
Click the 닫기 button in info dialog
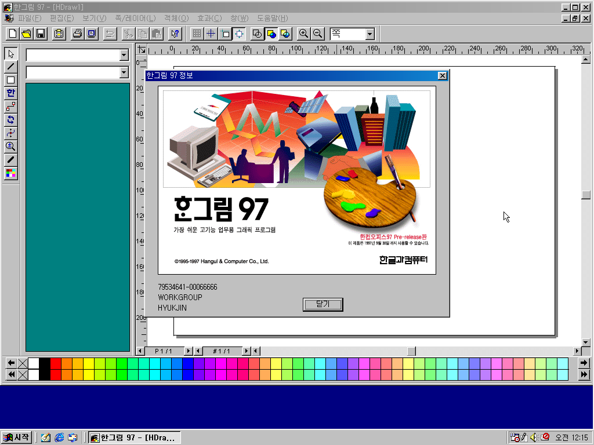coord(323,304)
